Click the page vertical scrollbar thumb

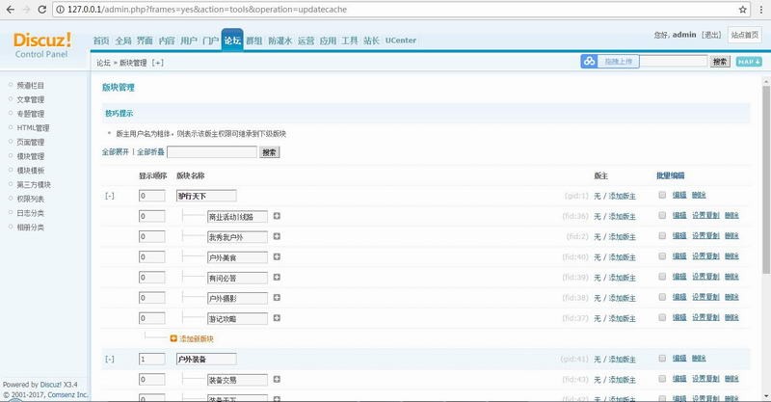point(765,180)
